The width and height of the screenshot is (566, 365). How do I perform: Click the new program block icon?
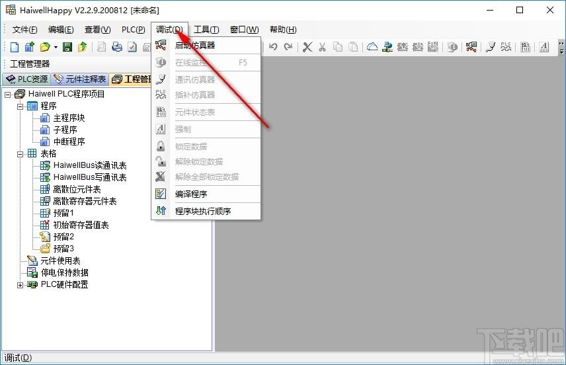[x=29, y=47]
